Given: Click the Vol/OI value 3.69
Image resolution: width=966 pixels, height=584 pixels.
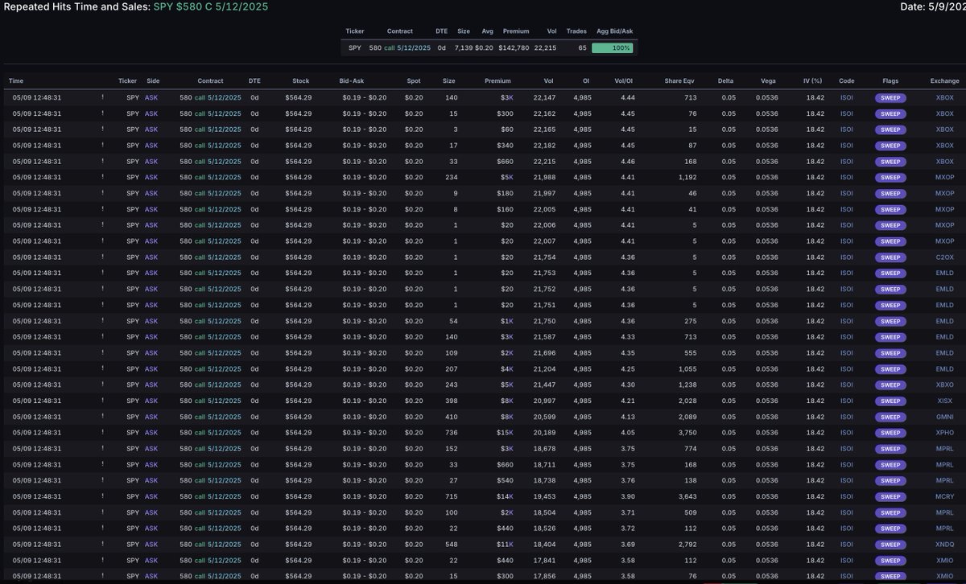Looking at the screenshot, I should pos(628,544).
